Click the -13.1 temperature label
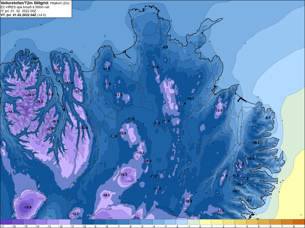The image size is (305, 228). pyautogui.click(x=78, y=91)
